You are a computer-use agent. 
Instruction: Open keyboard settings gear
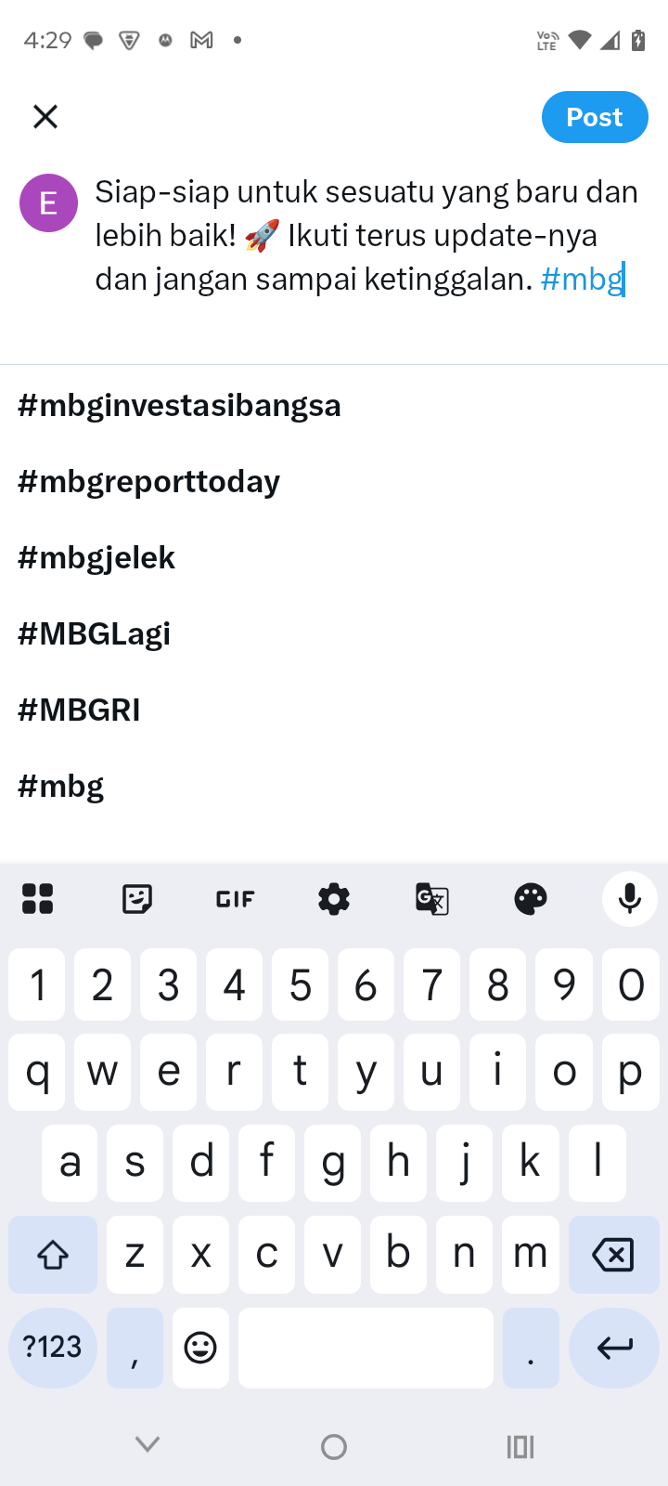[334, 899]
